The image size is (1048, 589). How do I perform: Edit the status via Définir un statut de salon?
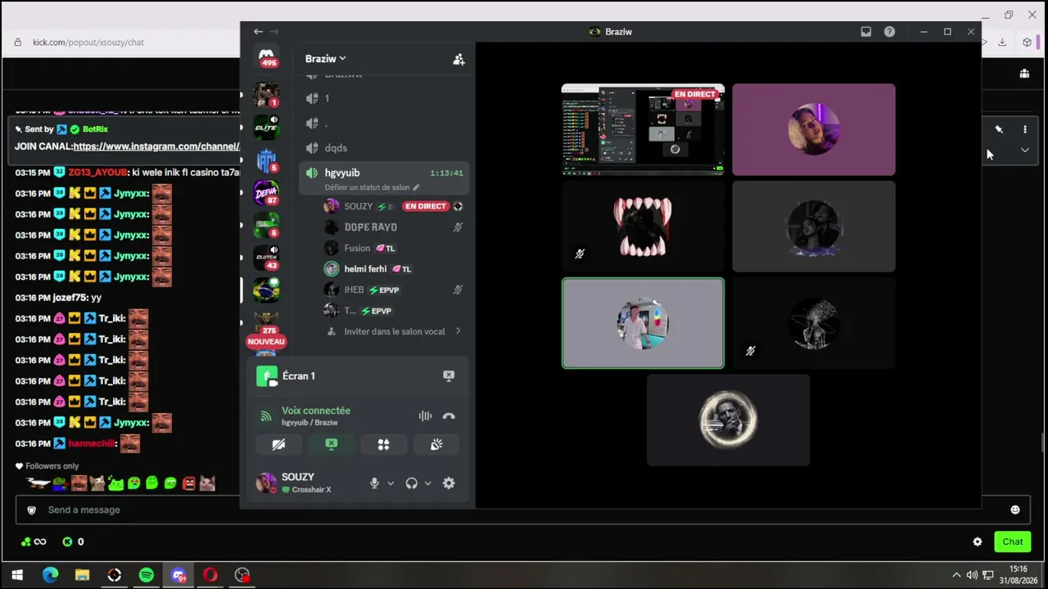point(372,187)
